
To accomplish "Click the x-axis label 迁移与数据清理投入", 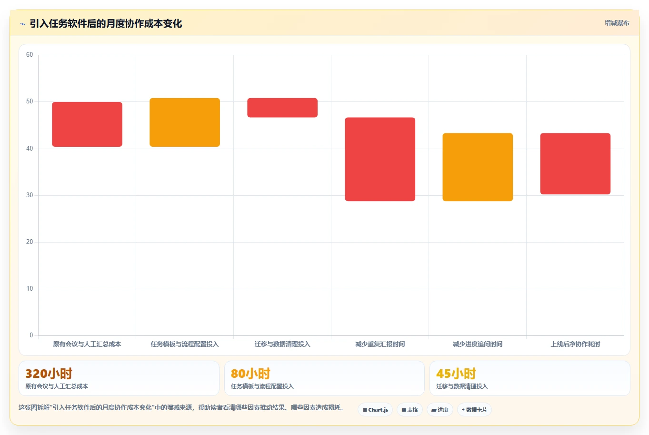I will [x=282, y=344].
